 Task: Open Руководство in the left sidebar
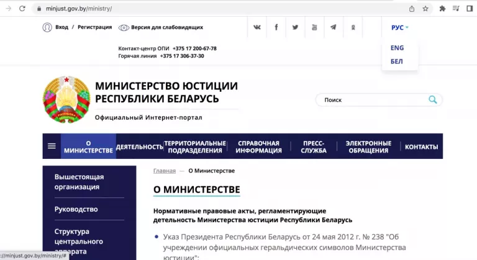point(76,209)
